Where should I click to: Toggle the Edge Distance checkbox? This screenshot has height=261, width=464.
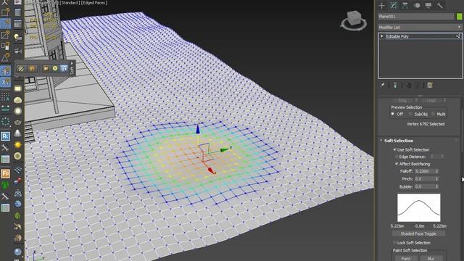click(397, 157)
